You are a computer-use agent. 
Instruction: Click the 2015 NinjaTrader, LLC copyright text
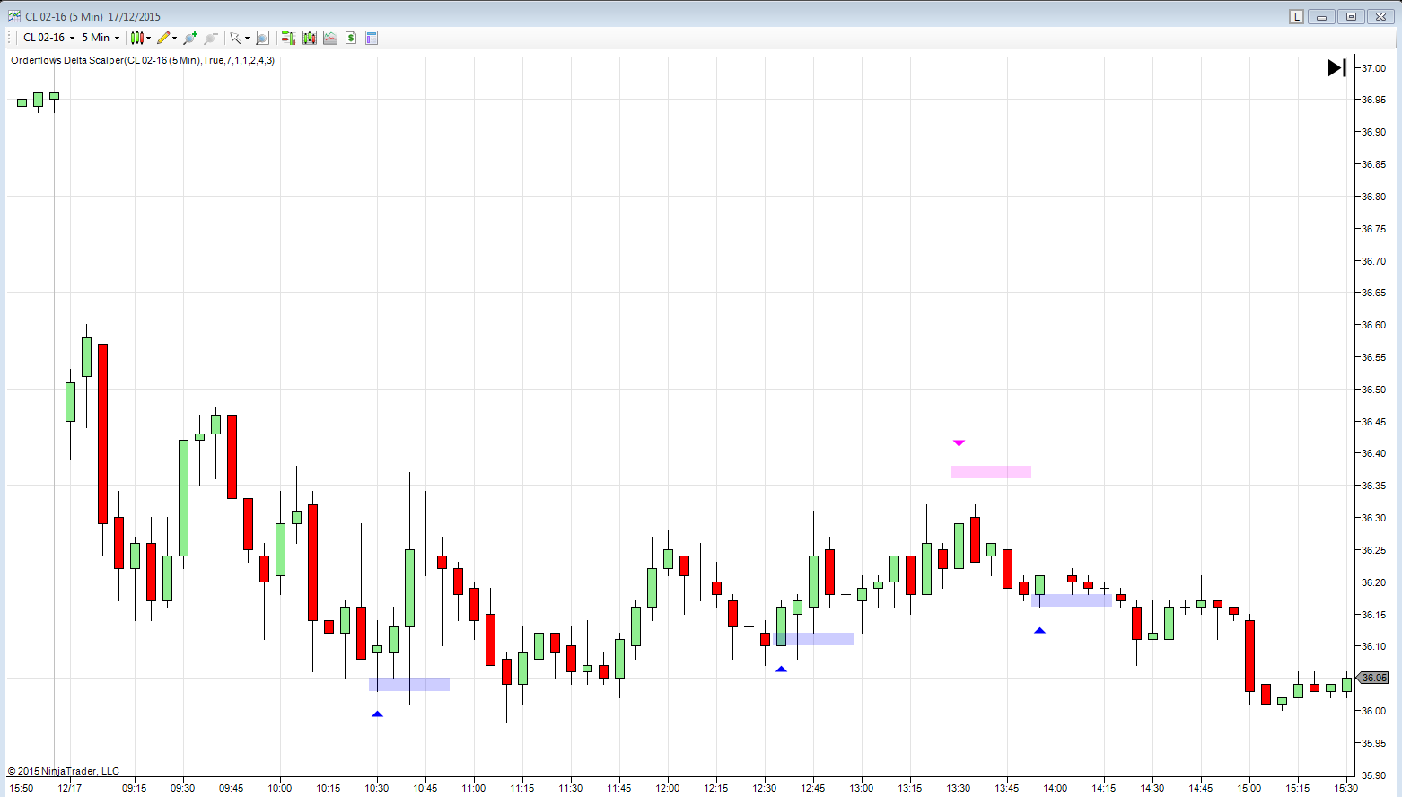click(64, 771)
